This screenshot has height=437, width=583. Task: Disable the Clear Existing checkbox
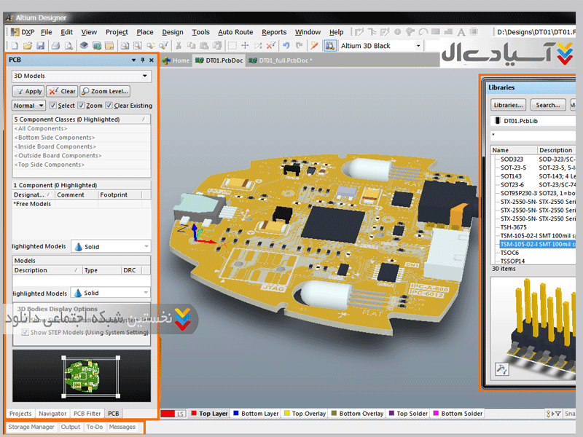pos(109,106)
